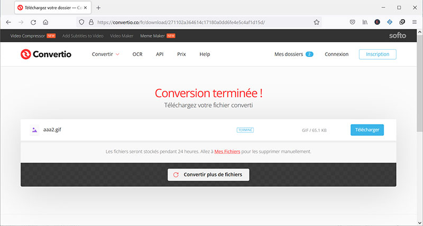Click the TERMINÉ status badge
Viewport: 423px width, 226px height.
pyautogui.click(x=245, y=130)
